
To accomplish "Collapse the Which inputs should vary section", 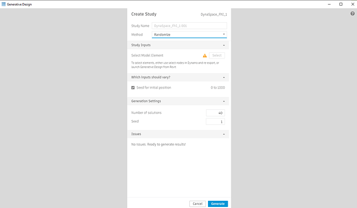I will [x=224, y=77].
